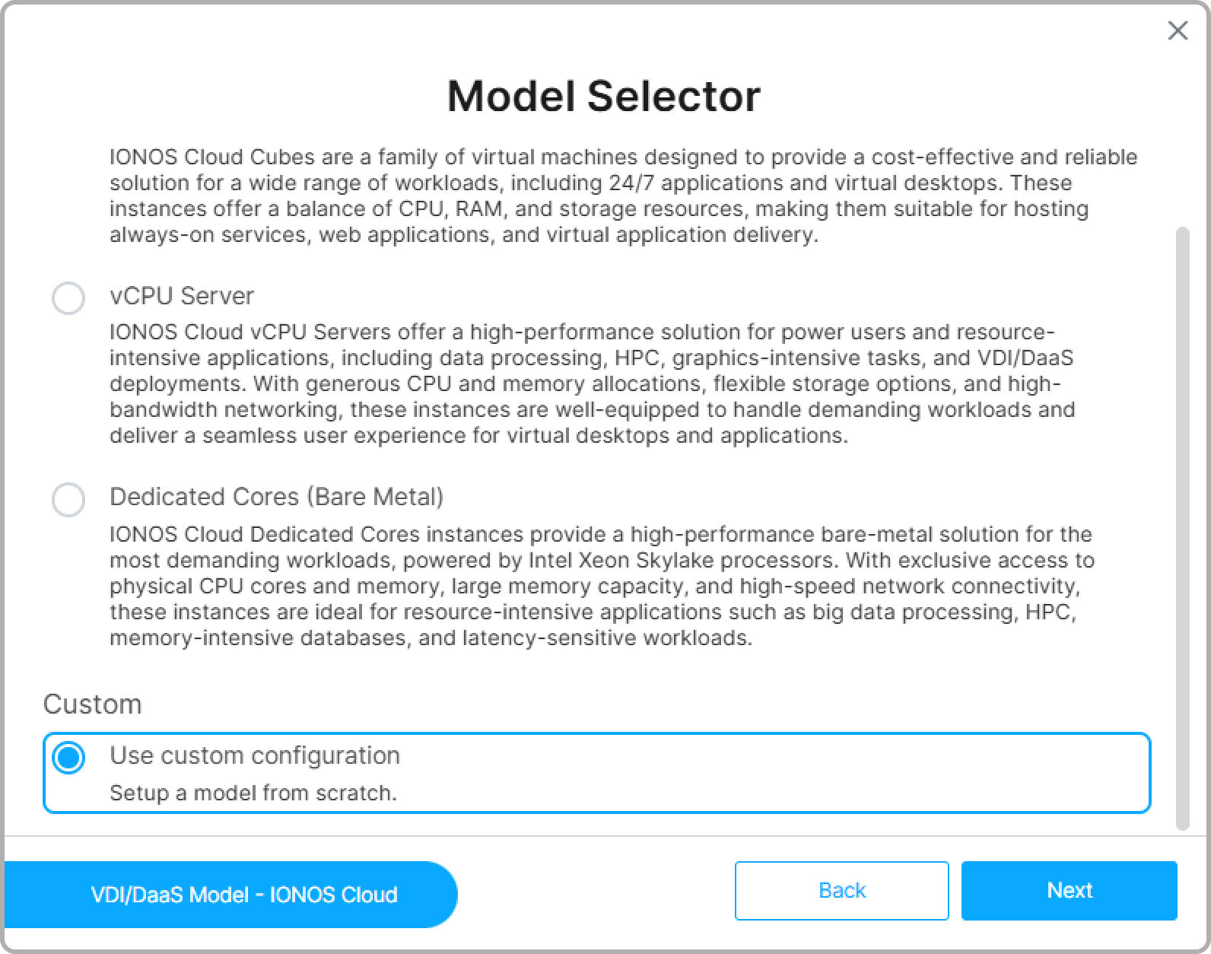Click the Dedicated Cores (Bare Metal) label text

click(276, 497)
